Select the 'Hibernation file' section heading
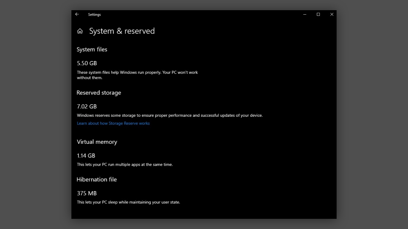The image size is (408, 229). pos(97,179)
